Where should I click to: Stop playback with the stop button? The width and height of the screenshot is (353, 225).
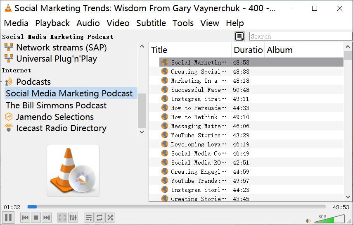click(36, 218)
